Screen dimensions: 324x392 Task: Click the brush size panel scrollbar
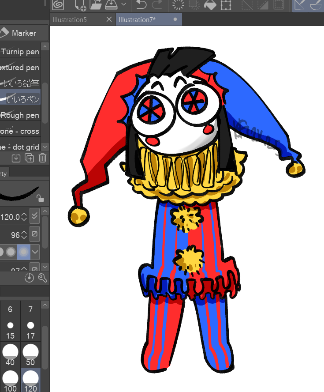[45, 347]
